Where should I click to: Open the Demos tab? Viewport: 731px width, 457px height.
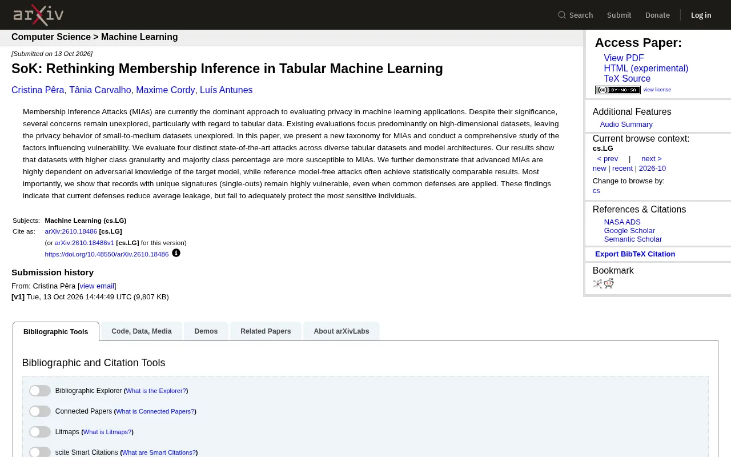pyautogui.click(x=206, y=331)
